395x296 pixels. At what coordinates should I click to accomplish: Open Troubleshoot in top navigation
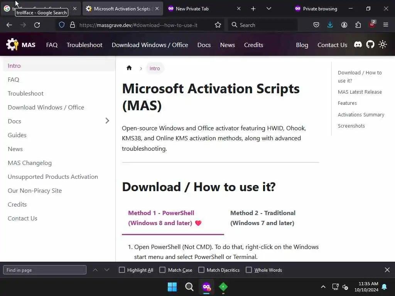click(x=84, y=45)
